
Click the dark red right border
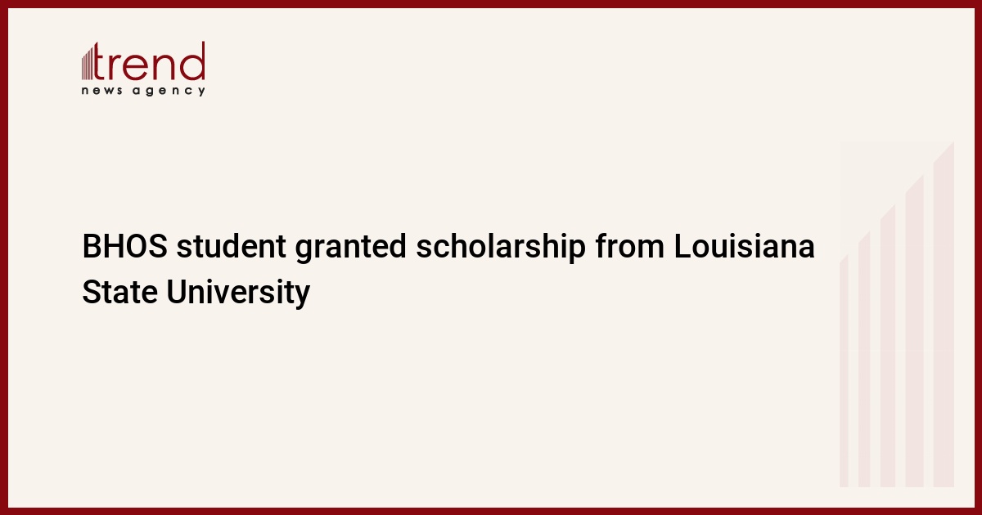point(978,257)
